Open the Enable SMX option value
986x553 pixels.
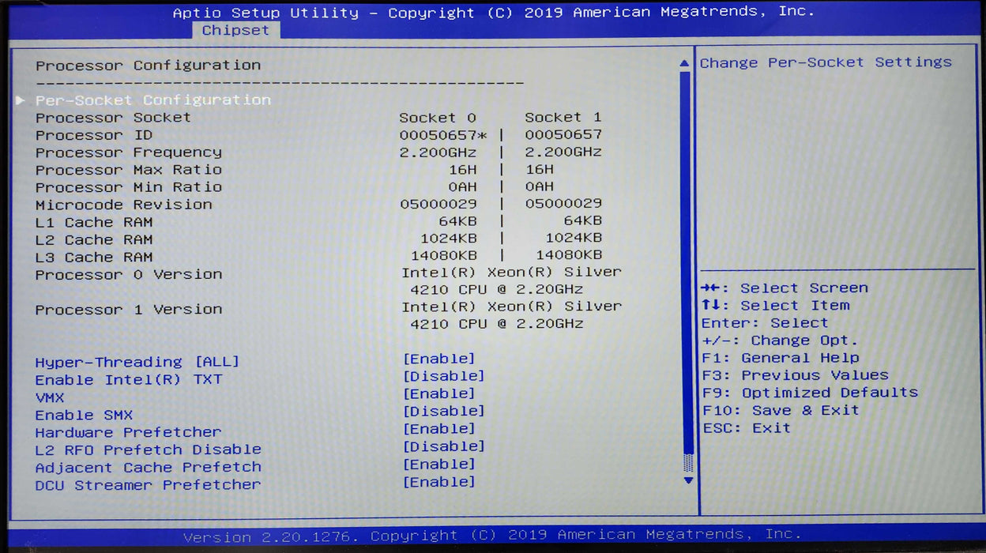click(443, 411)
